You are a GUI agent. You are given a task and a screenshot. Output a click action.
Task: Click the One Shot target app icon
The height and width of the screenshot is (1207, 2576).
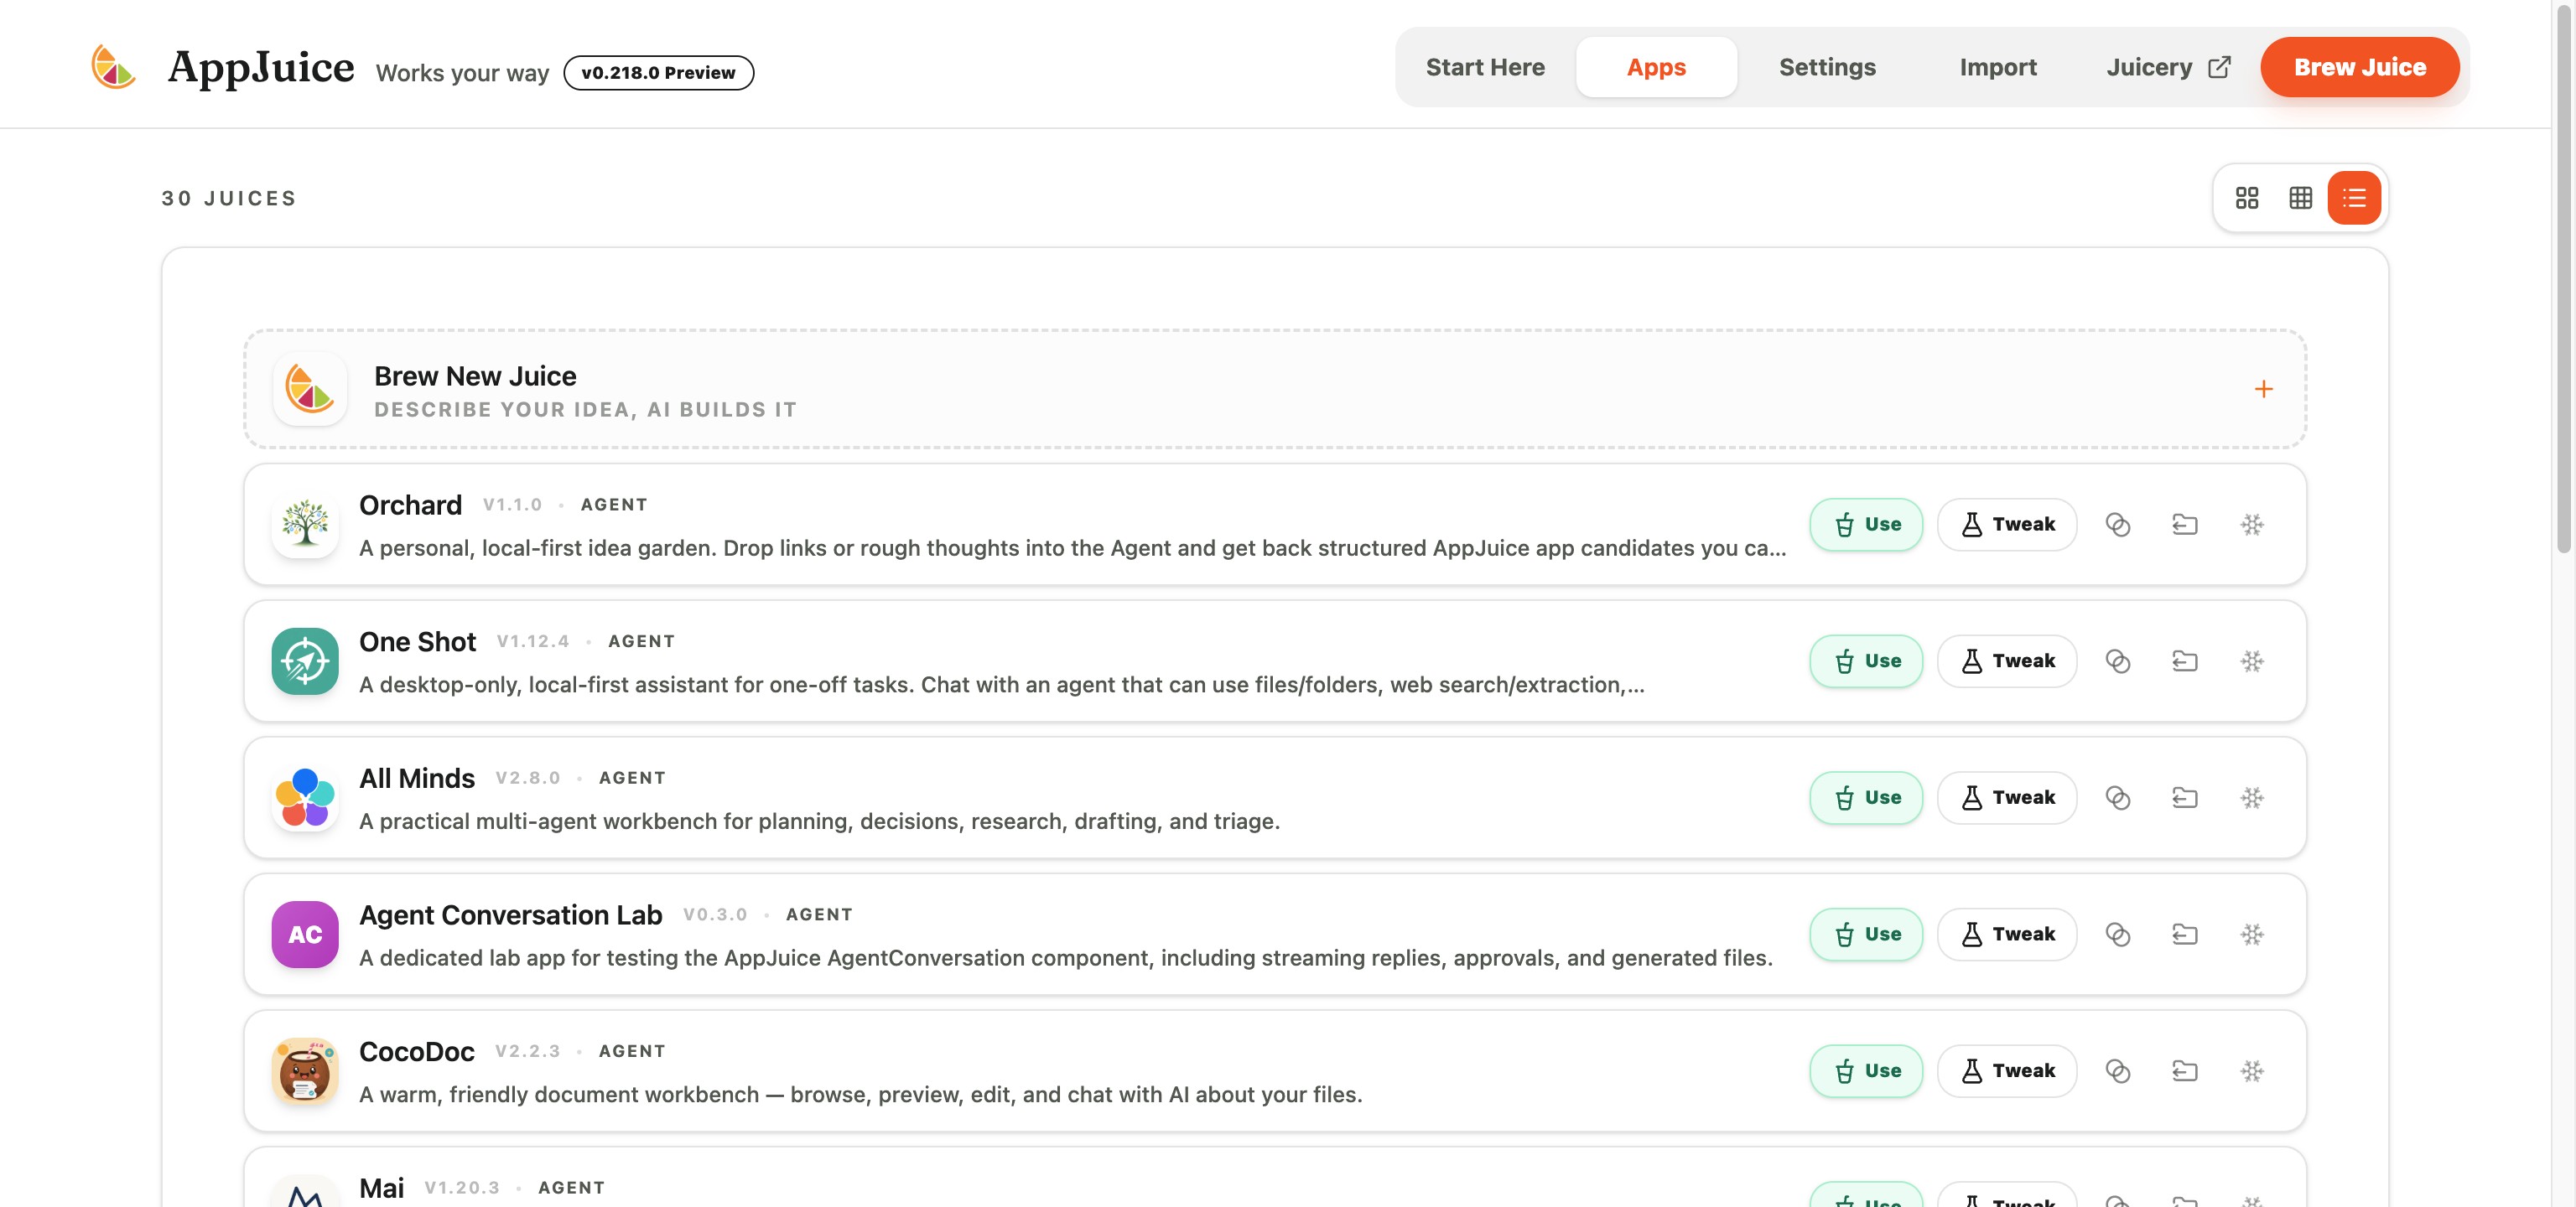pos(305,661)
